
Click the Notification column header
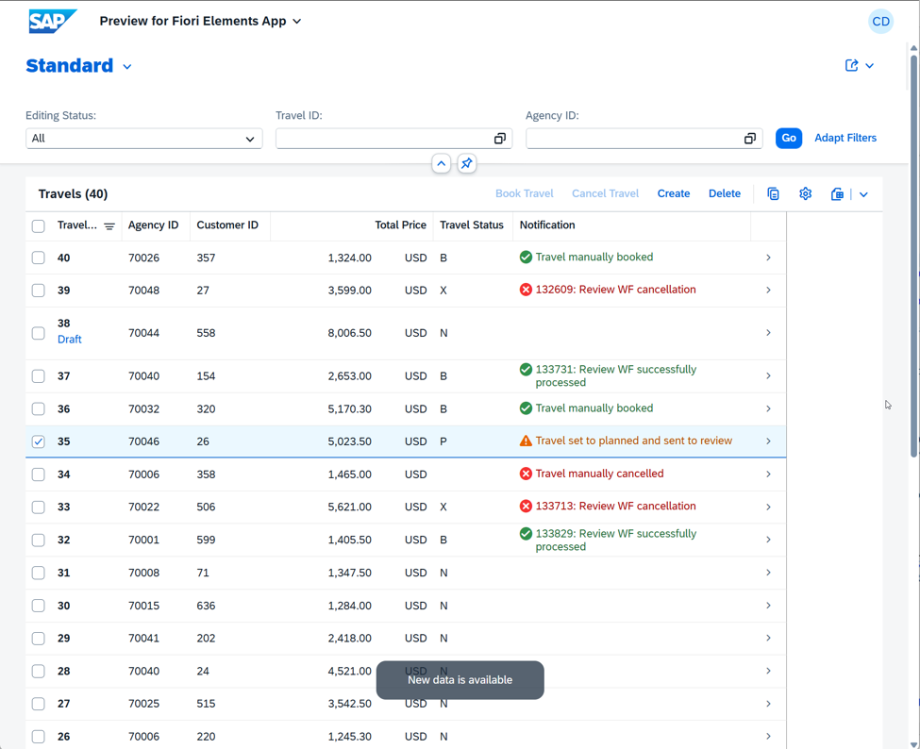(x=547, y=225)
